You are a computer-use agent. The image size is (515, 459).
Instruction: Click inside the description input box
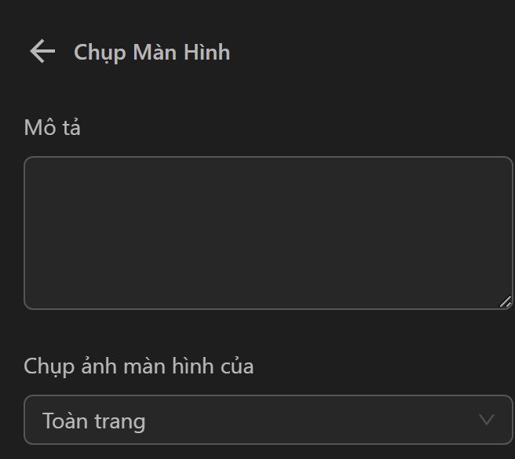[268, 233]
